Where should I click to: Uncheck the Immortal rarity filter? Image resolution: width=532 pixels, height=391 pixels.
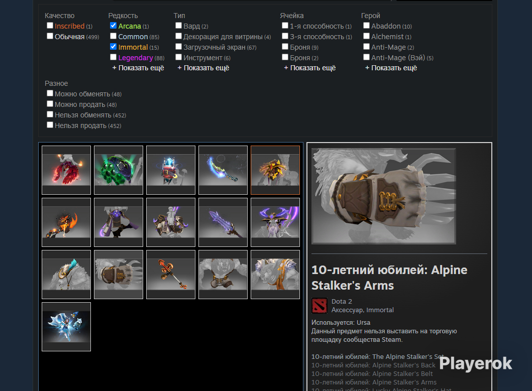pos(114,47)
